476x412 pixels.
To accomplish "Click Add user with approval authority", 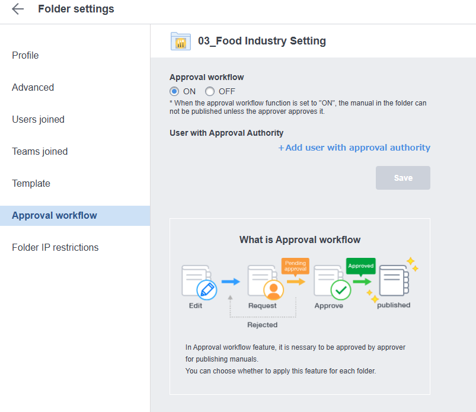I will pyautogui.click(x=354, y=148).
